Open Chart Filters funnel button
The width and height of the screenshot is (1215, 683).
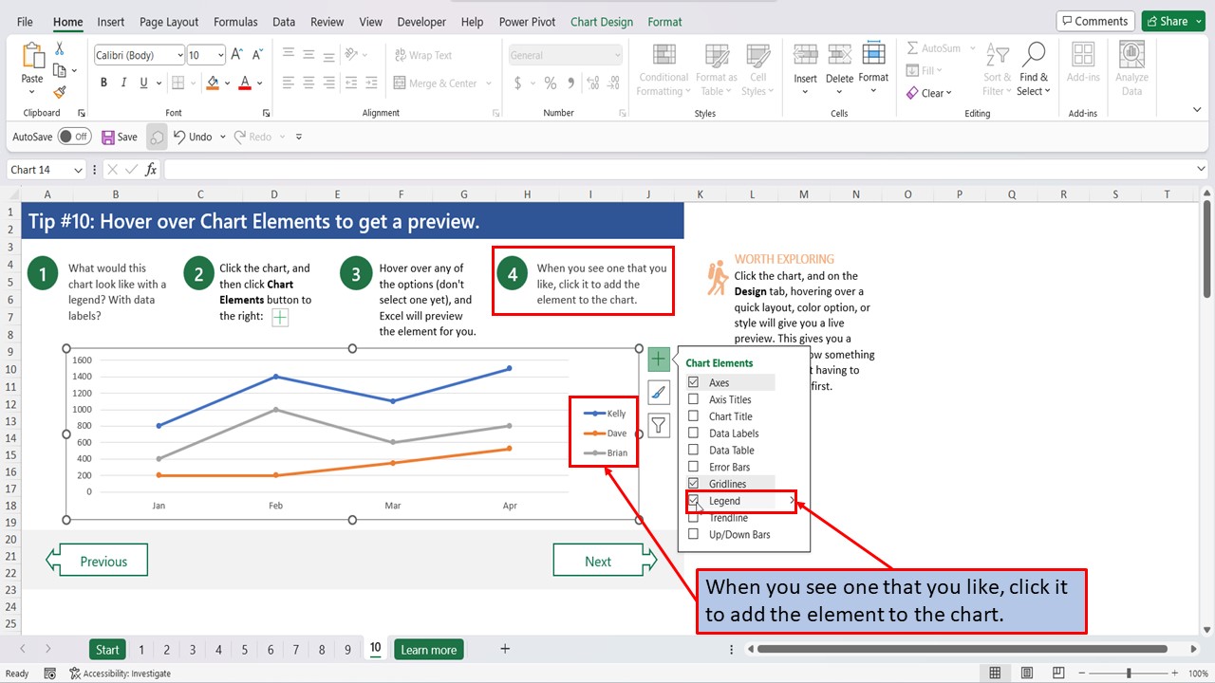(659, 425)
